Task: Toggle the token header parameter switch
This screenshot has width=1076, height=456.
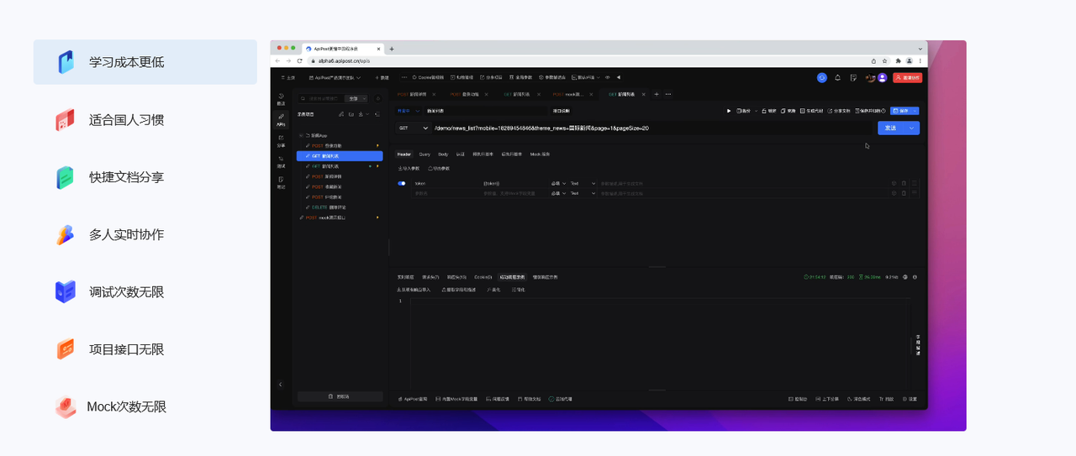Action: point(402,183)
